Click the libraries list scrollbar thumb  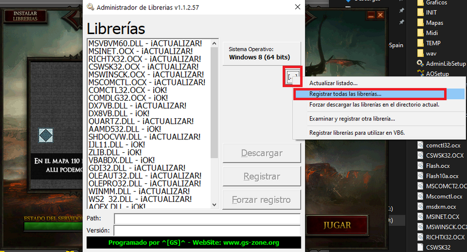click(214, 102)
